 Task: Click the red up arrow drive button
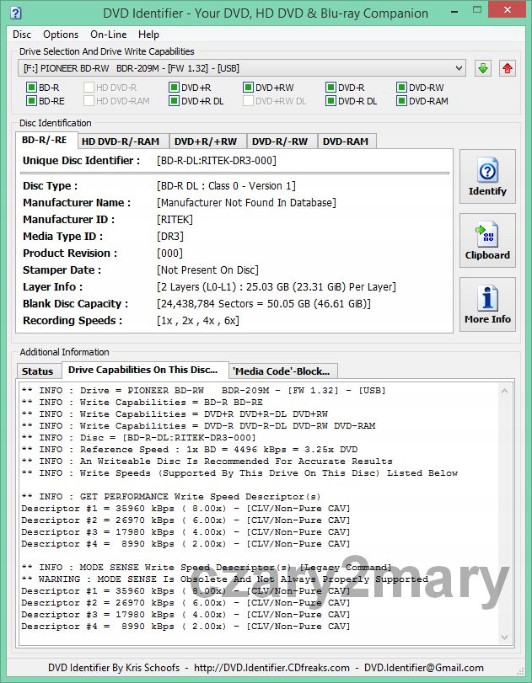tap(507, 68)
